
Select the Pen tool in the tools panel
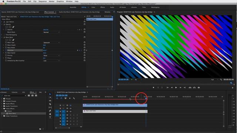point(50,111)
